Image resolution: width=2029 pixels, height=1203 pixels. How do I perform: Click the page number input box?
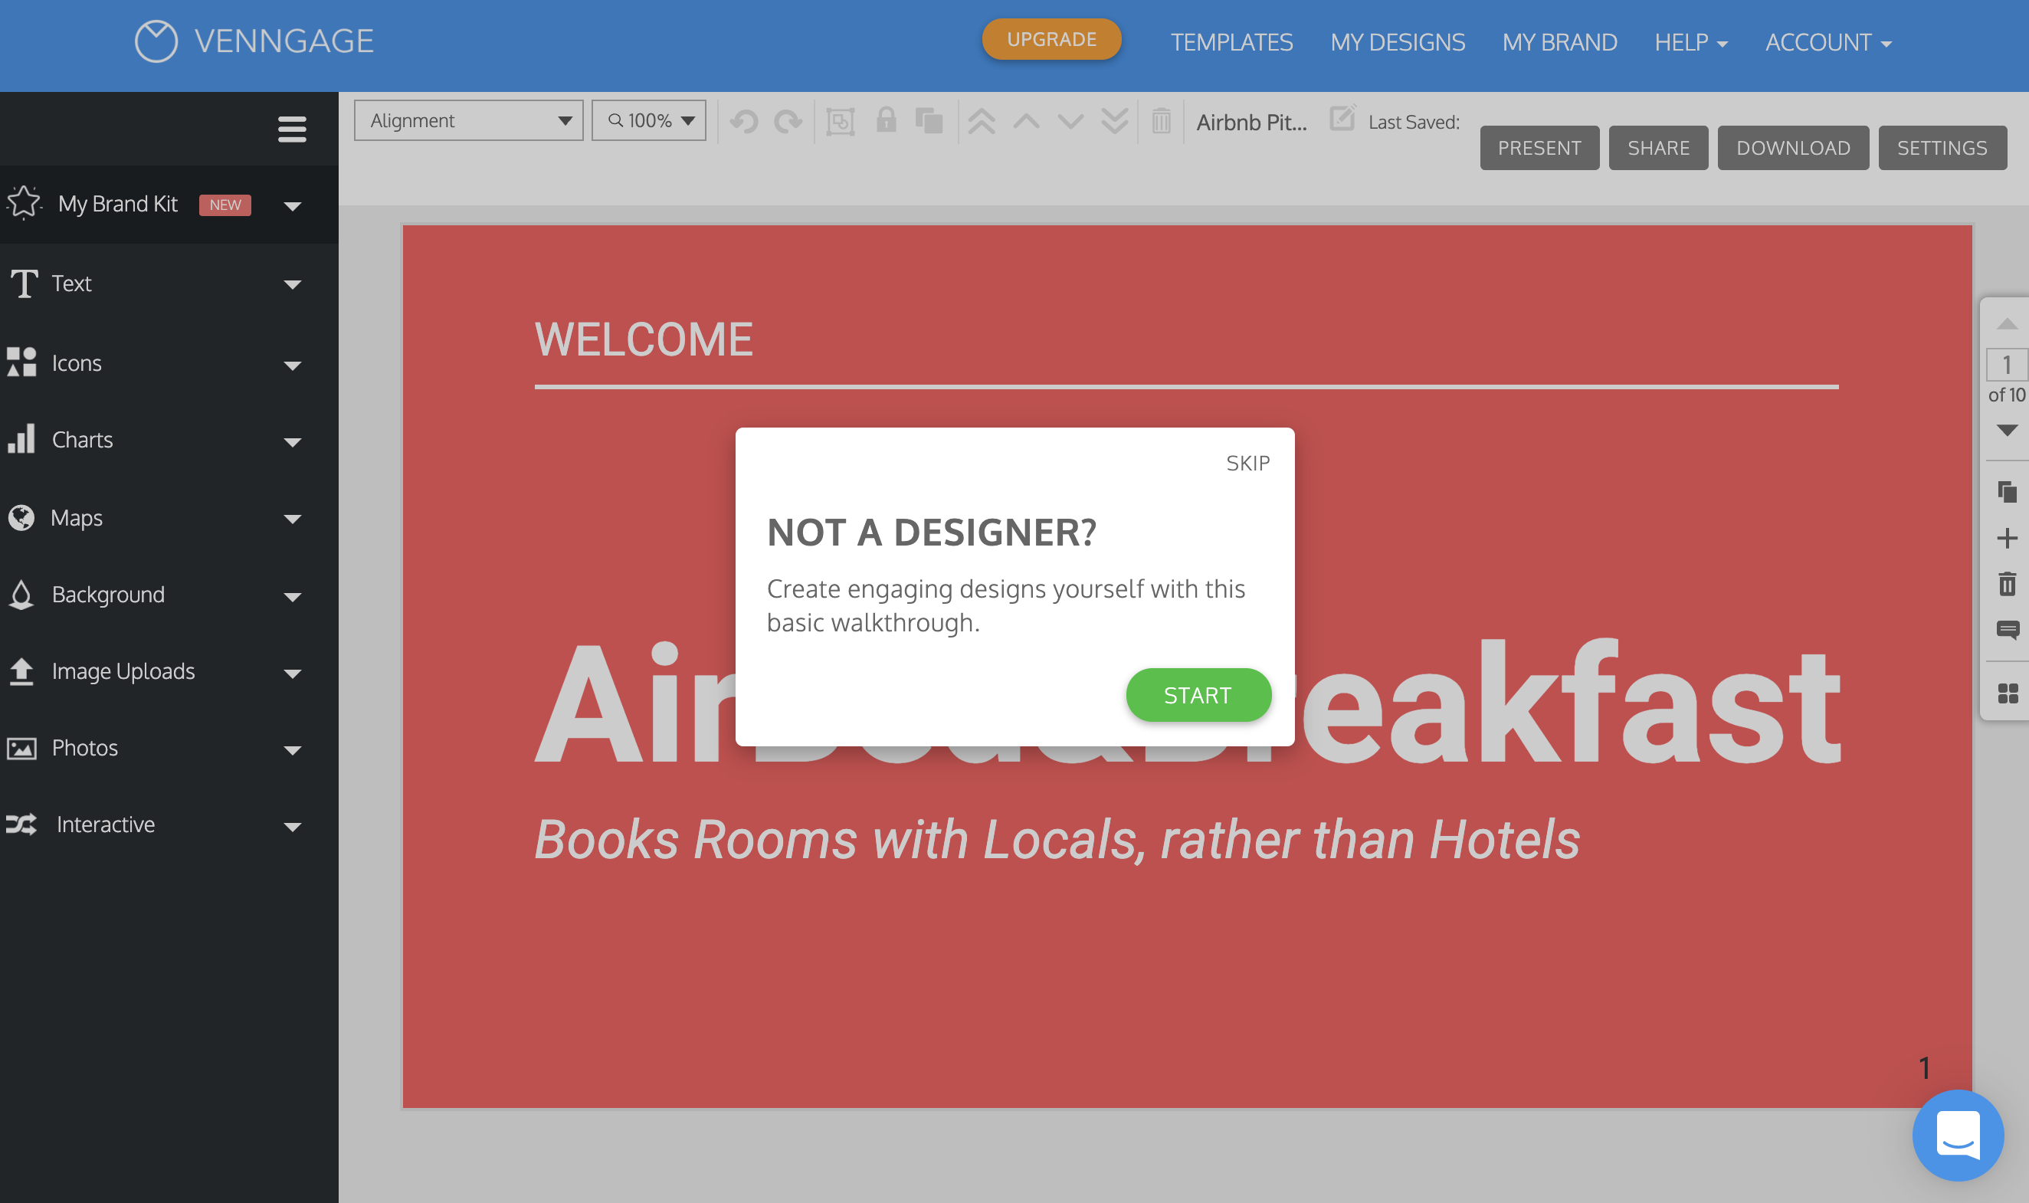(2005, 365)
